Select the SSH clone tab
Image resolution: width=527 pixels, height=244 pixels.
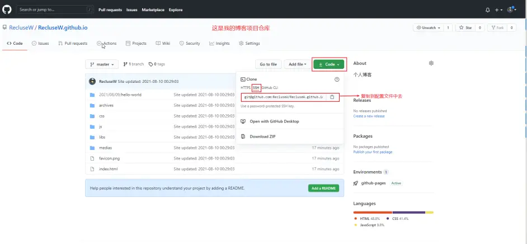256,87
